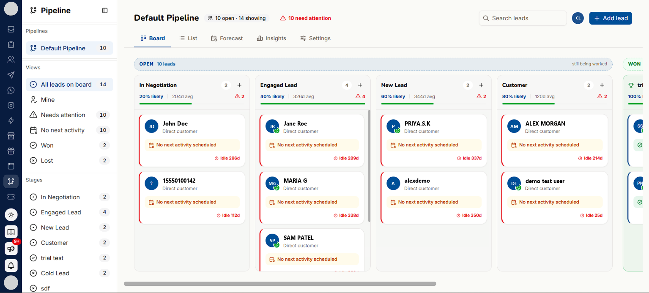Open the storefront icon in left rail
The height and width of the screenshot is (293, 649).
click(x=11, y=136)
